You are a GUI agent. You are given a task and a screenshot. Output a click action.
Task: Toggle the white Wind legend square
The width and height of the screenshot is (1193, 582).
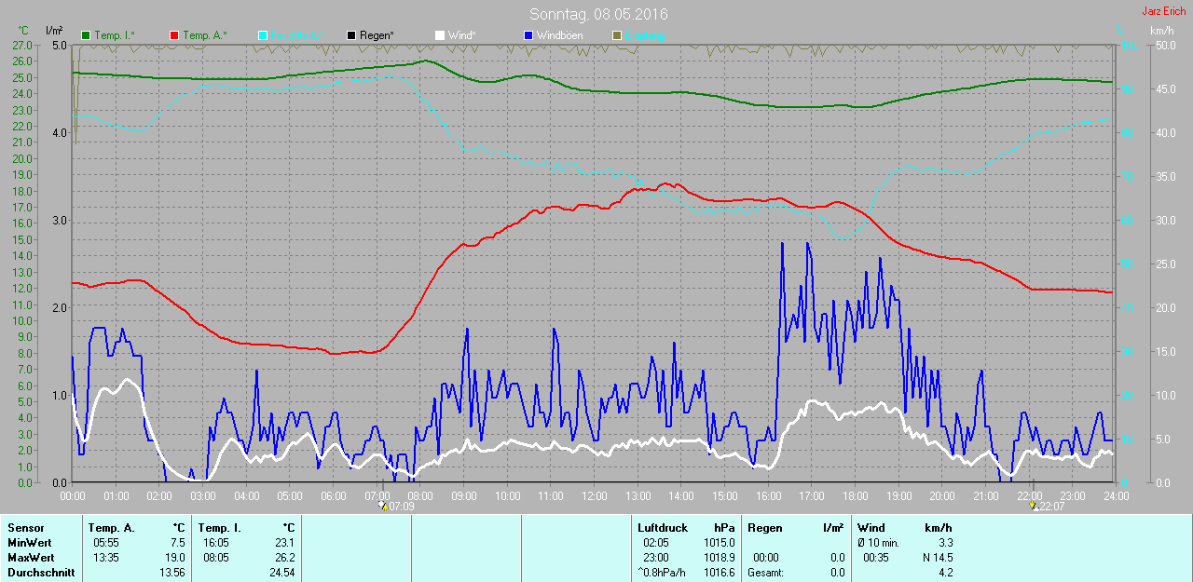pos(440,35)
